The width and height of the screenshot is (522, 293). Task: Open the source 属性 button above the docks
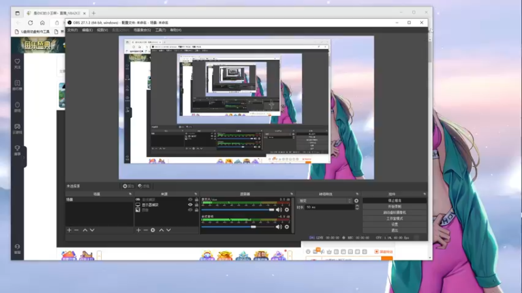128,186
